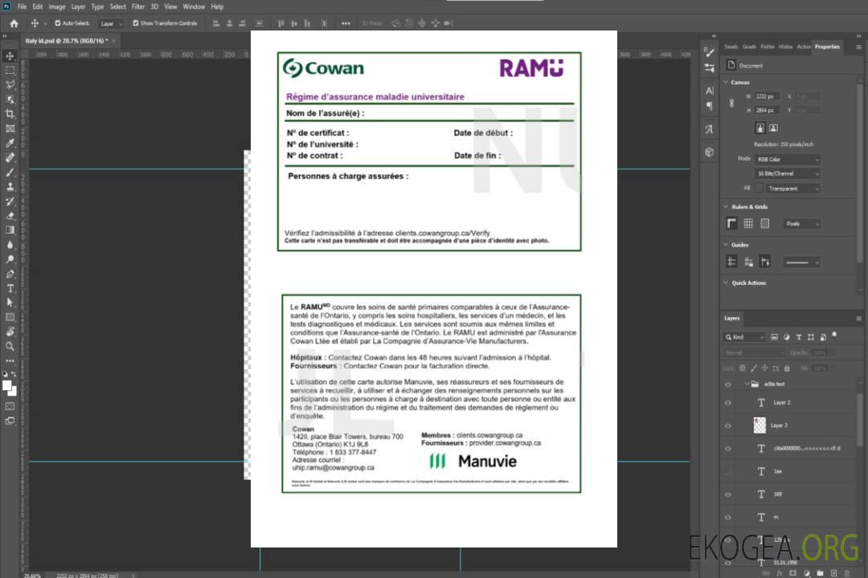Uncheck Show Transform Controls
This screenshot has width=868, height=578.
(135, 23)
